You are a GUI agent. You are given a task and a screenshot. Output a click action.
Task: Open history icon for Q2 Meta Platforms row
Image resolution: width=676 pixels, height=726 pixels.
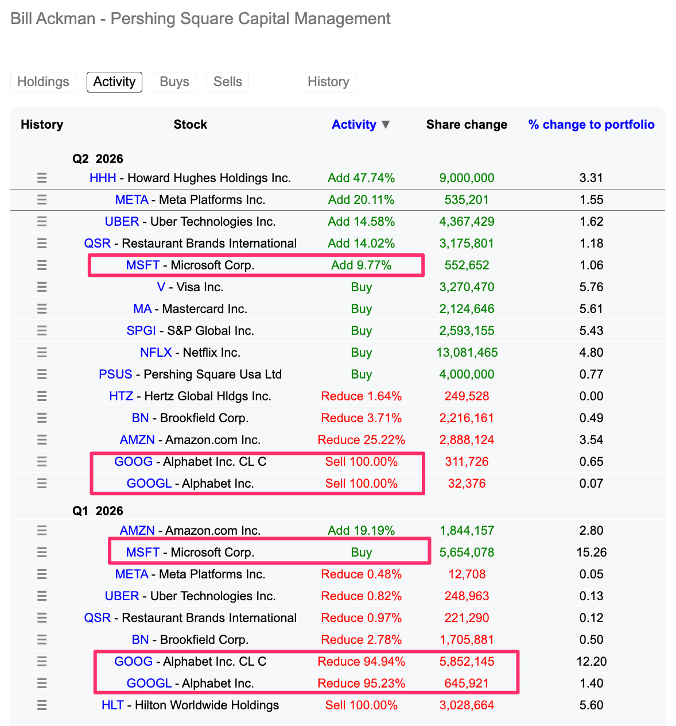click(x=42, y=200)
